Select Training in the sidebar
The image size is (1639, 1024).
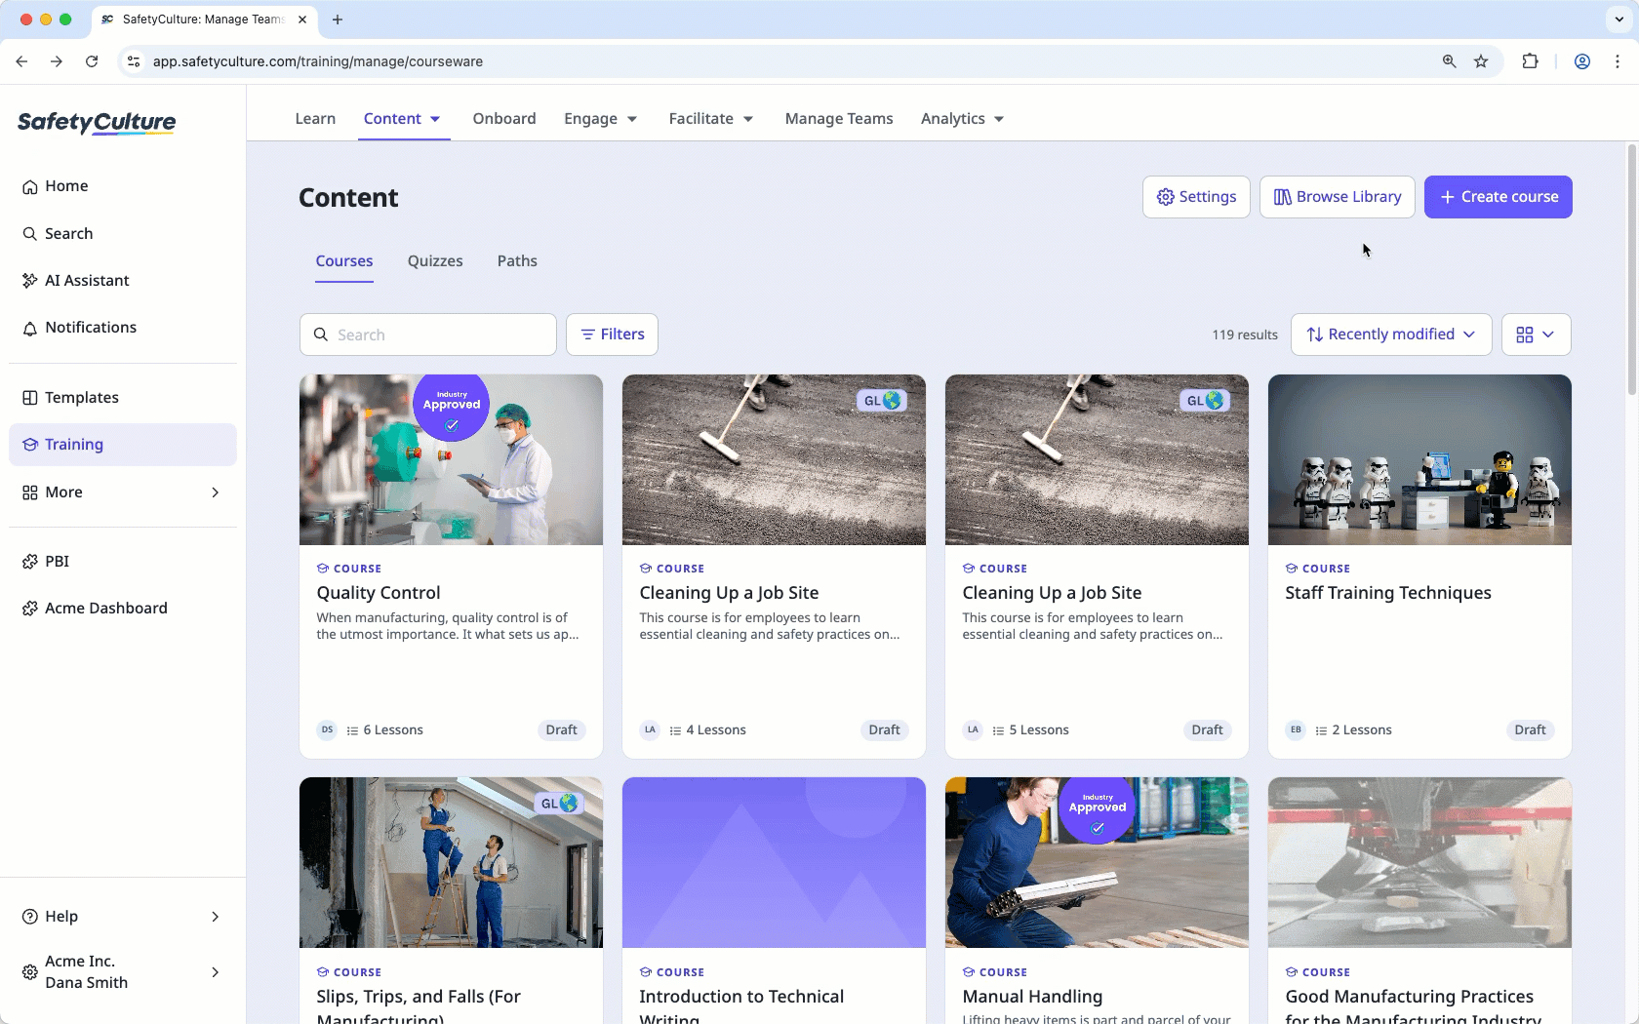click(123, 445)
